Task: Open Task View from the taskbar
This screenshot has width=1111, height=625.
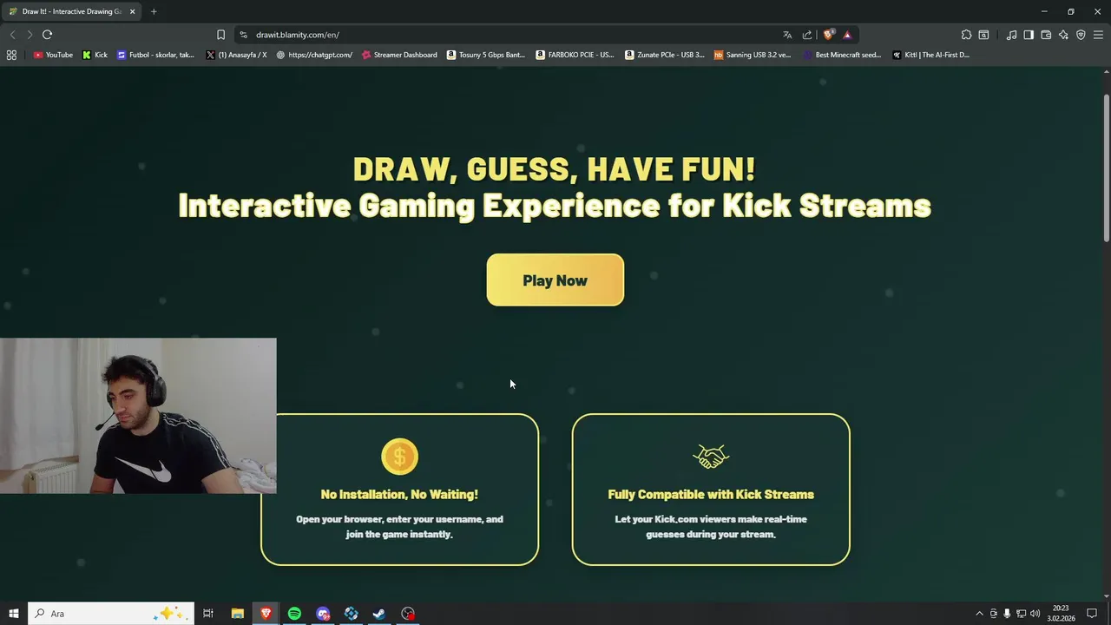Action: coord(208,614)
